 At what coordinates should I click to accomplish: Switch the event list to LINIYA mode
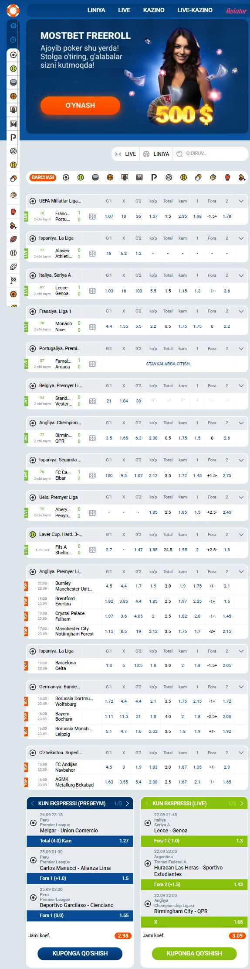click(156, 154)
